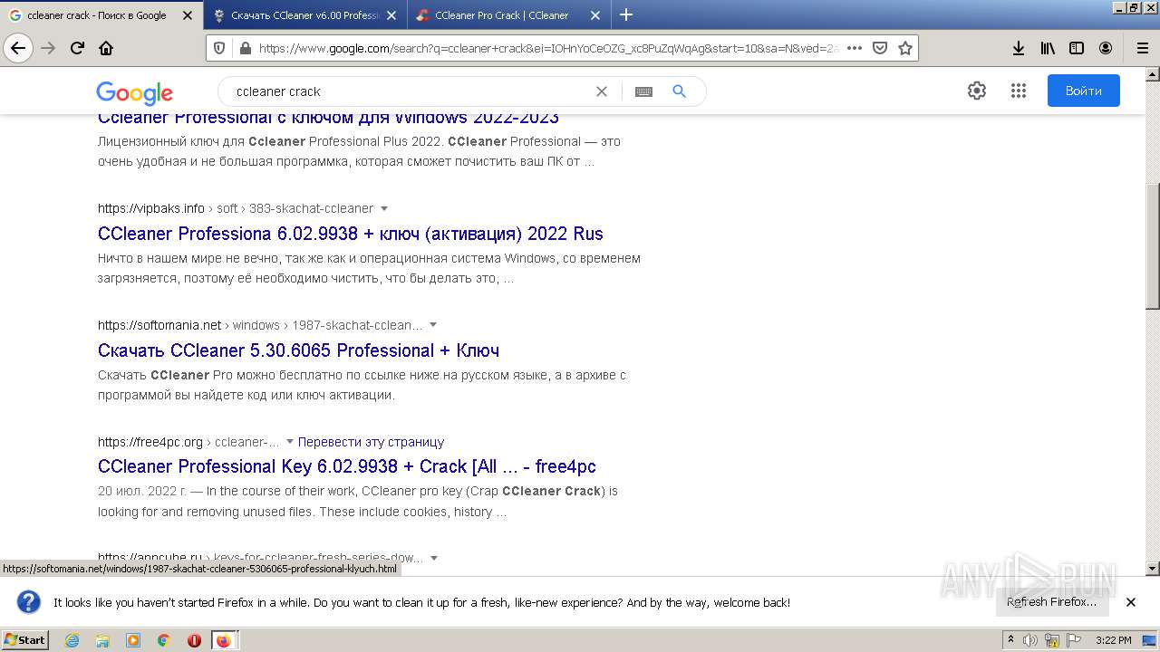The image size is (1160, 652).
Task: Expand options for softomania.net result
Action: (433, 325)
